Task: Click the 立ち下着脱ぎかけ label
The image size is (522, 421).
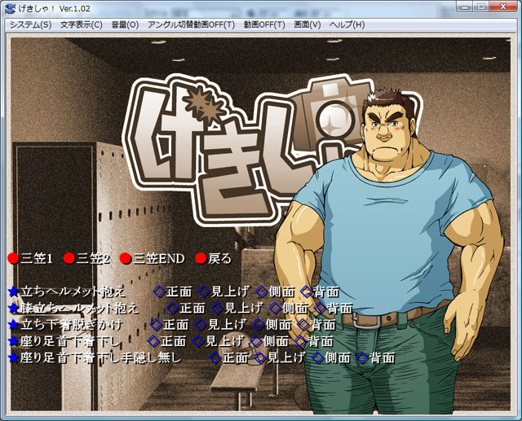Action: [65, 325]
